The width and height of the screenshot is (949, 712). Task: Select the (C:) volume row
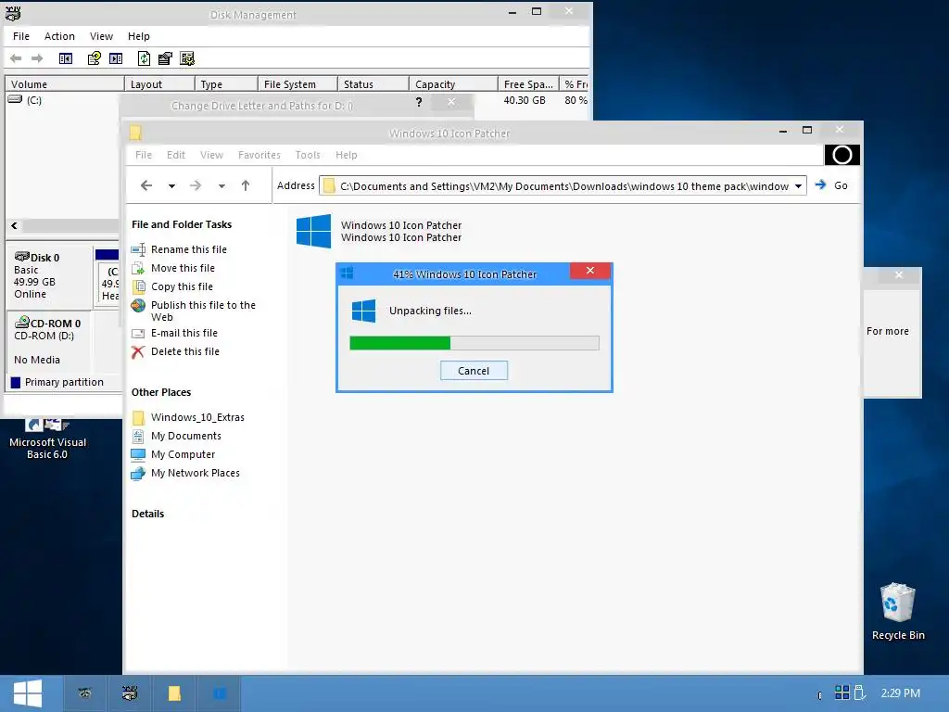(x=297, y=100)
